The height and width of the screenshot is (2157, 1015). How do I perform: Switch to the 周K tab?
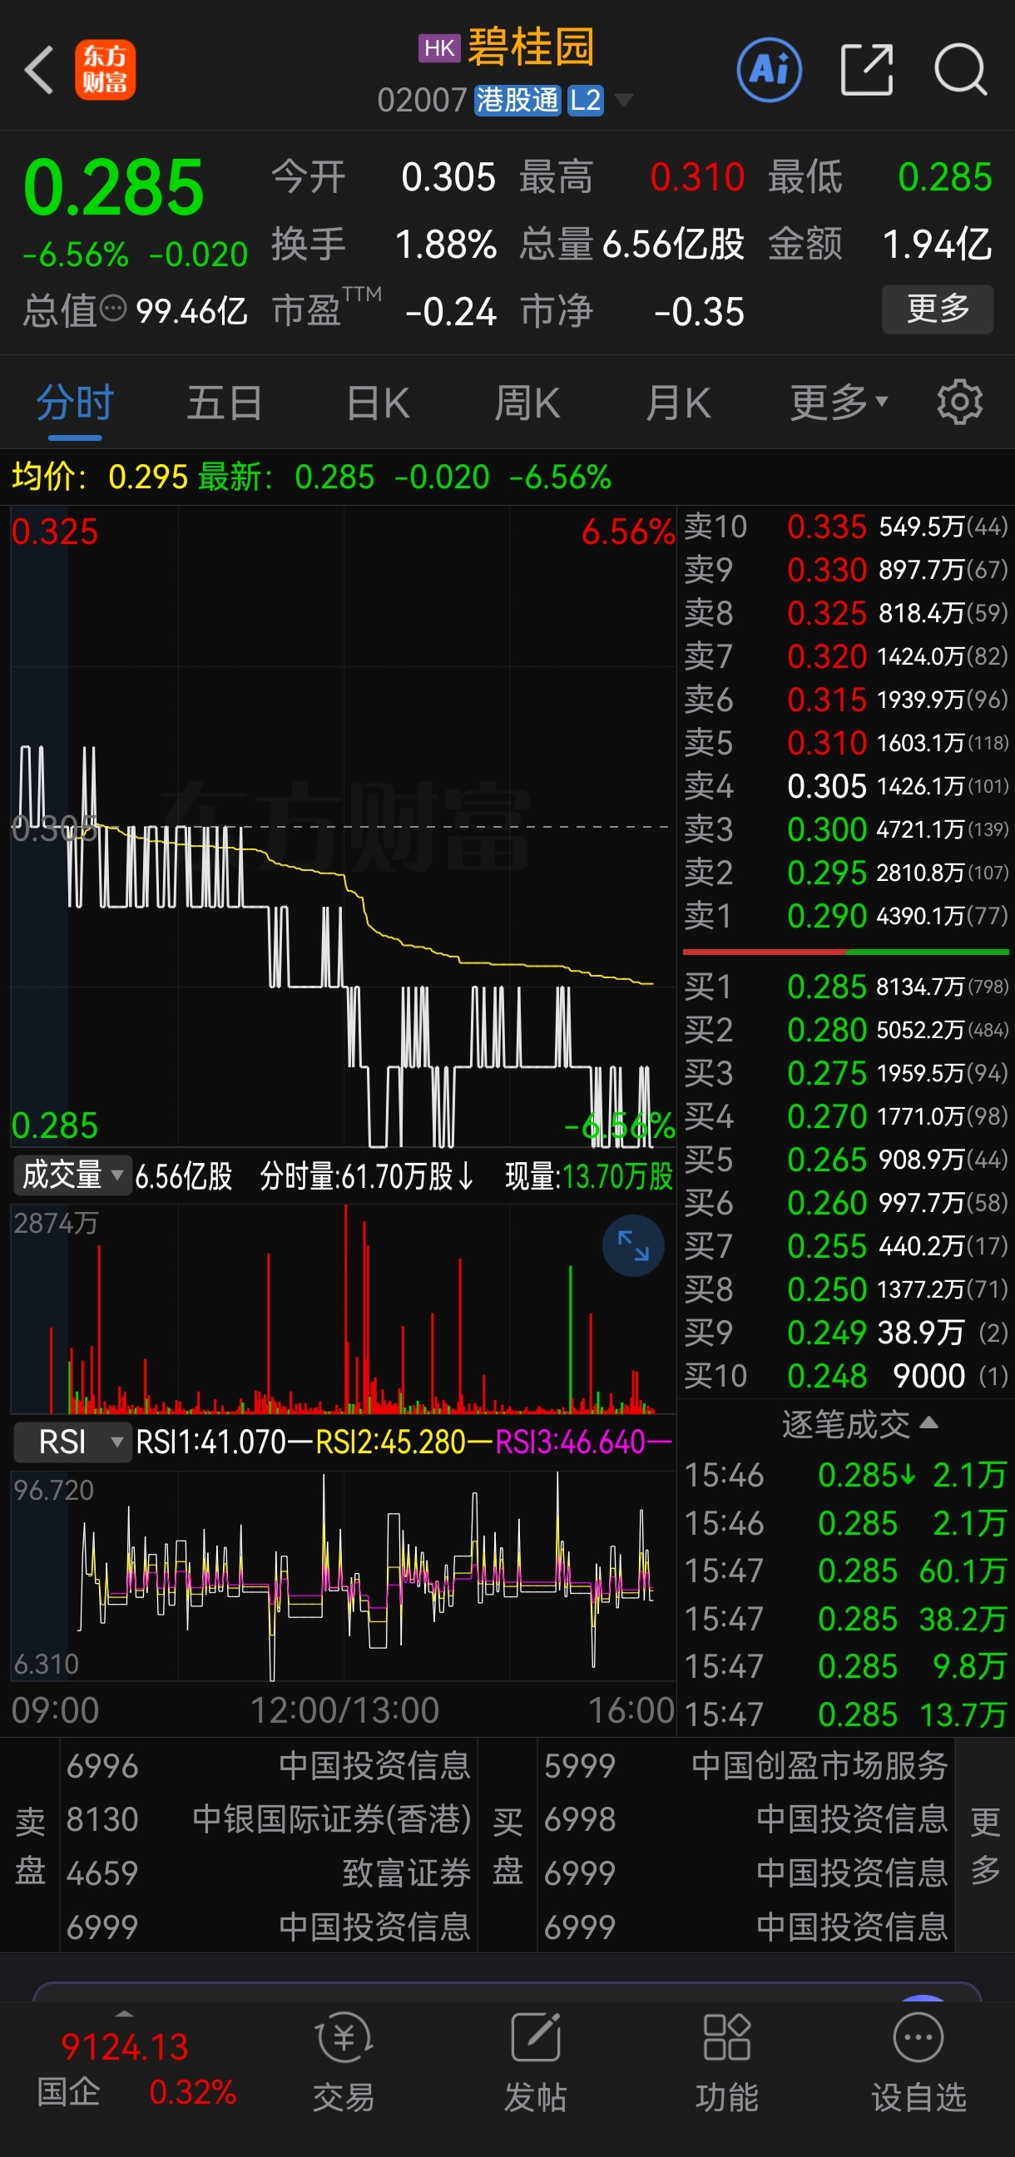[527, 403]
